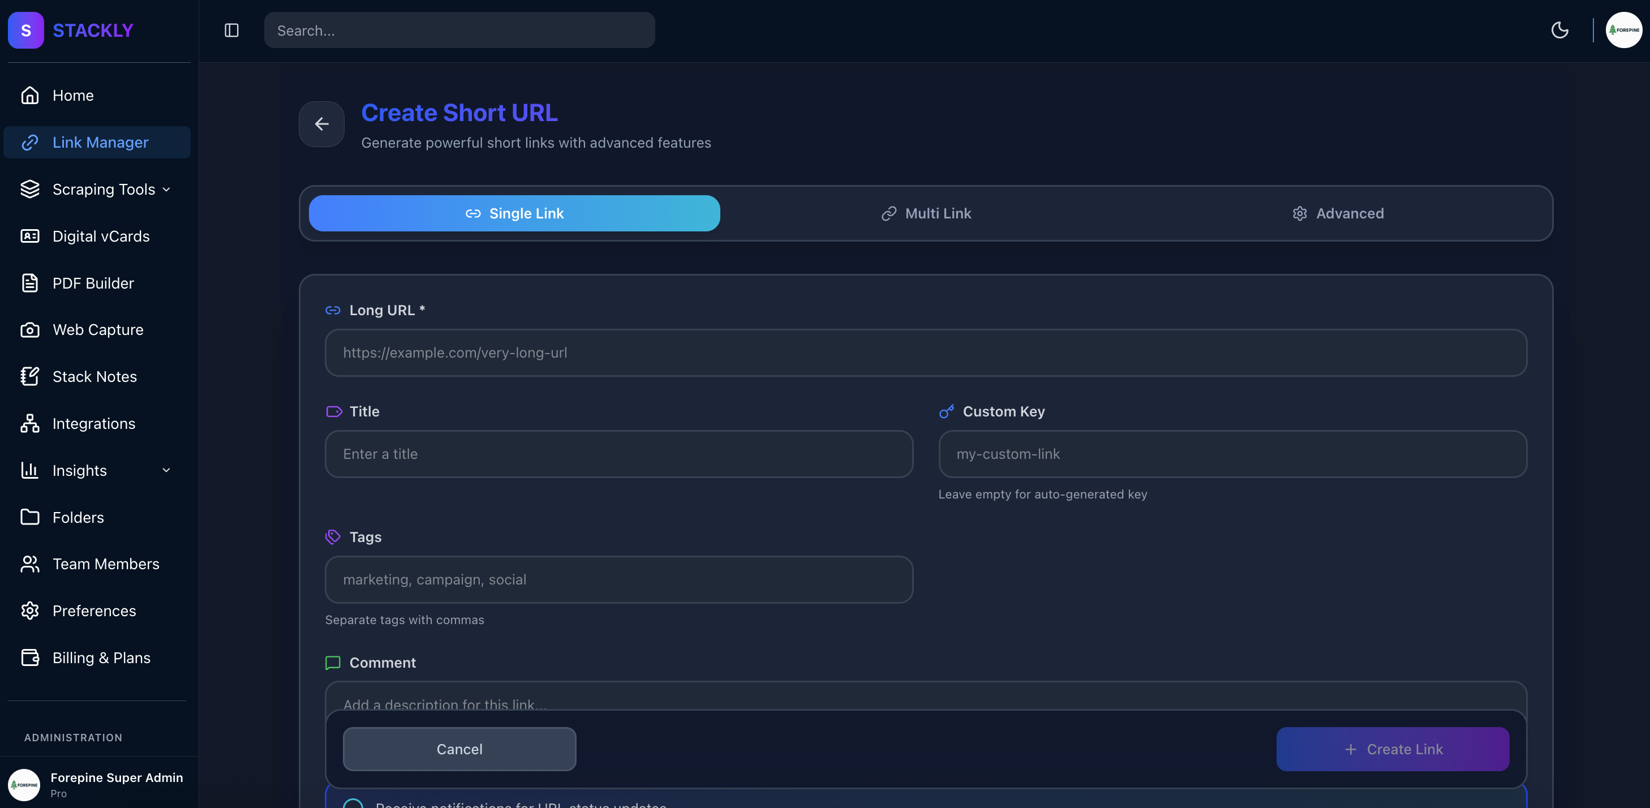Toggle dark mode with the moon icon
Image resolution: width=1650 pixels, height=808 pixels.
[1559, 30]
